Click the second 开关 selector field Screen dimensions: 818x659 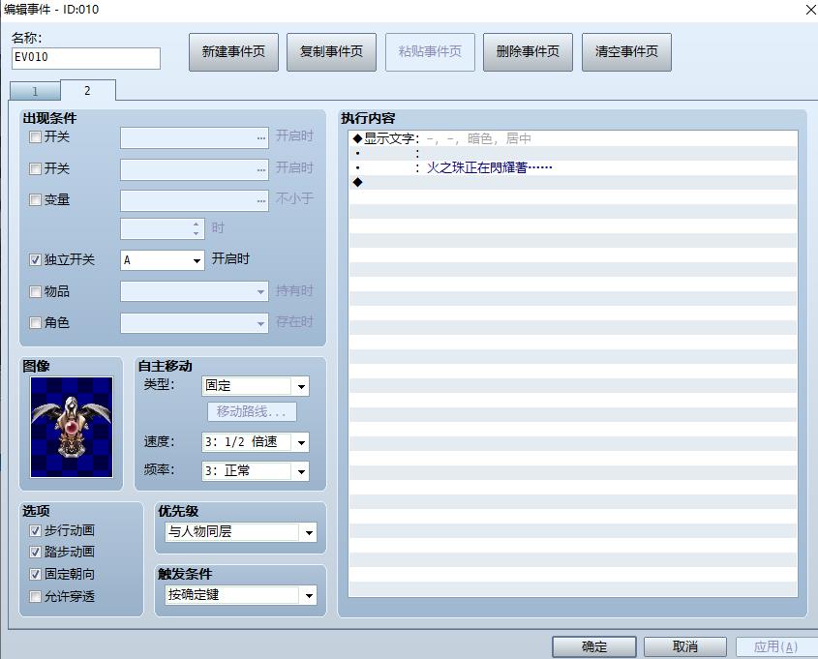(195, 170)
